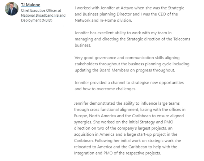Select the 'Network and In-Home division' line
Image resolution: width=204 pixels, height=161 pixels.
click(x=103, y=20)
